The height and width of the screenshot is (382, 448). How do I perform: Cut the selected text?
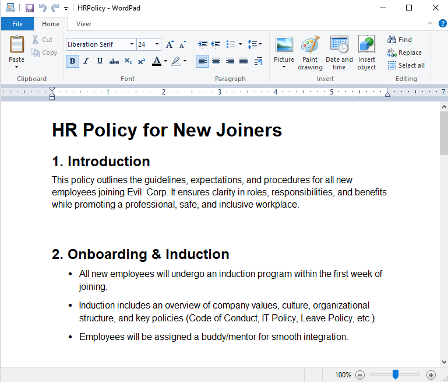43,40
